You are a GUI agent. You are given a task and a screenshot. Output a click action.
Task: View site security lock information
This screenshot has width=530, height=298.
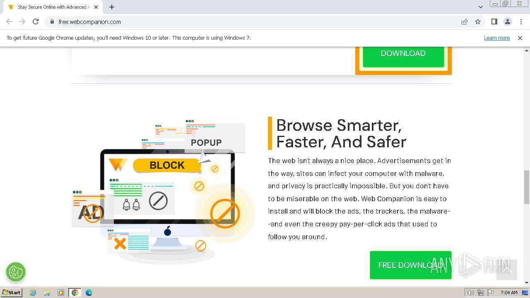(x=52, y=22)
